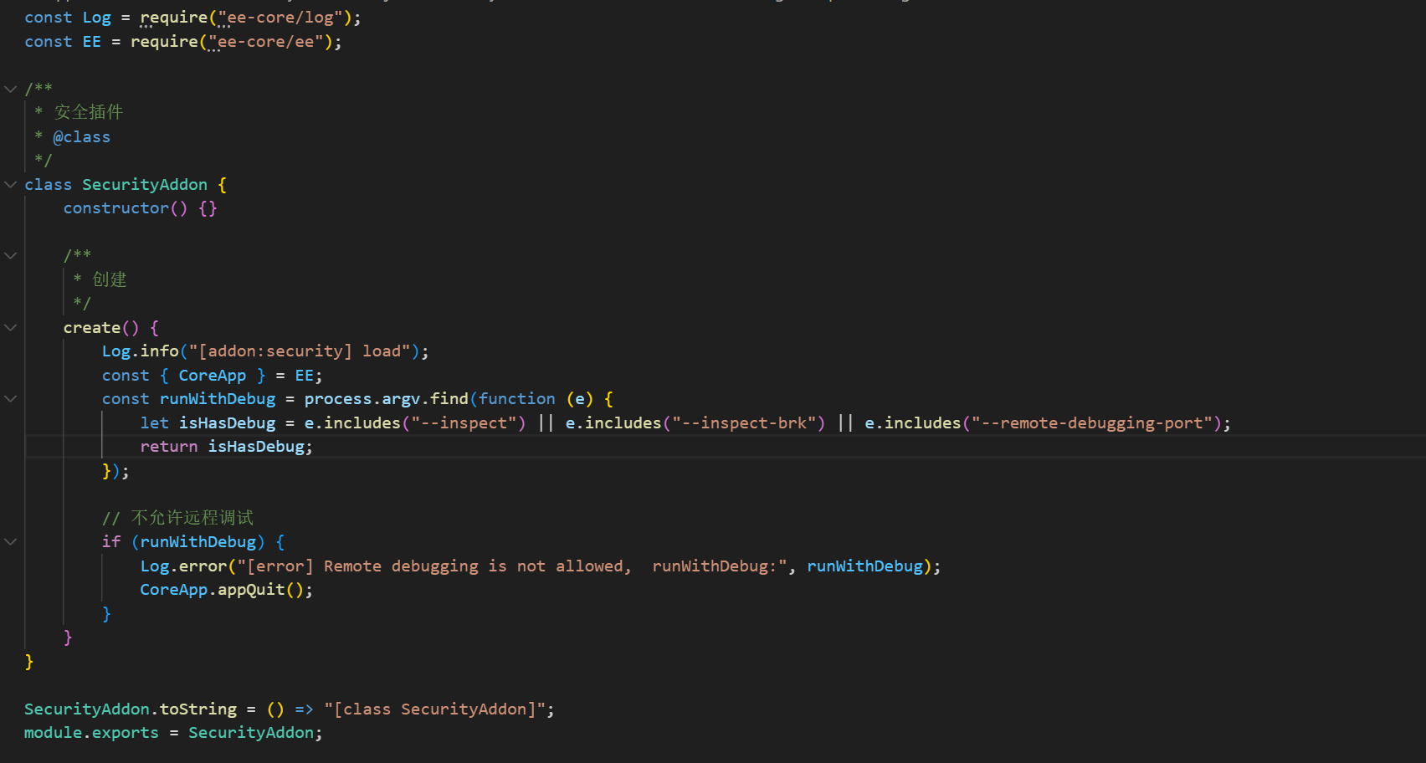This screenshot has height=763, width=1426.
Task: Click the exports property
Action: pyautogui.click(x=126, y=732)
